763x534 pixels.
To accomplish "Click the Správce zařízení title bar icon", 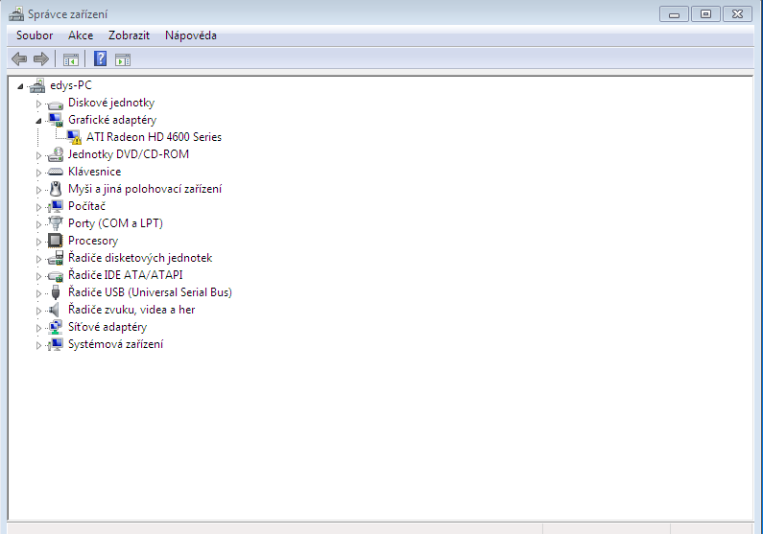I will [x=16, y=14].
